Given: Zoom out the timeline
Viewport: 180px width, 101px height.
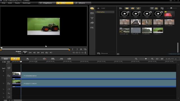Looking at the screenshot, I should coord(136,59).
